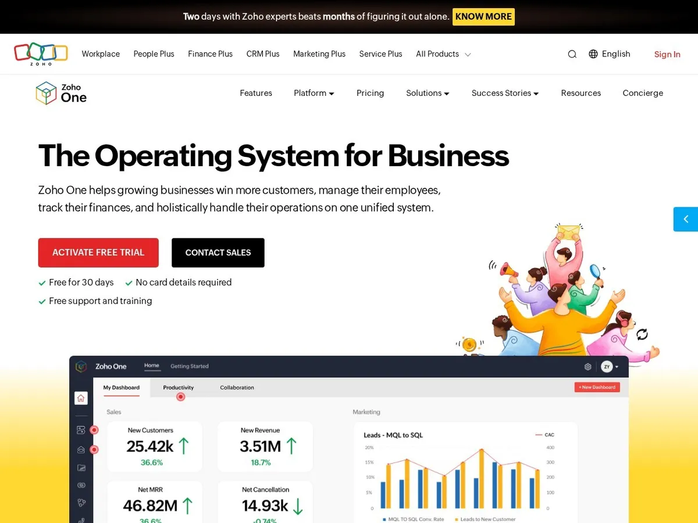The height and width of the screenshot is (523, 698).
Task: Click the Free for 30 days text
Action: [81, 282]
